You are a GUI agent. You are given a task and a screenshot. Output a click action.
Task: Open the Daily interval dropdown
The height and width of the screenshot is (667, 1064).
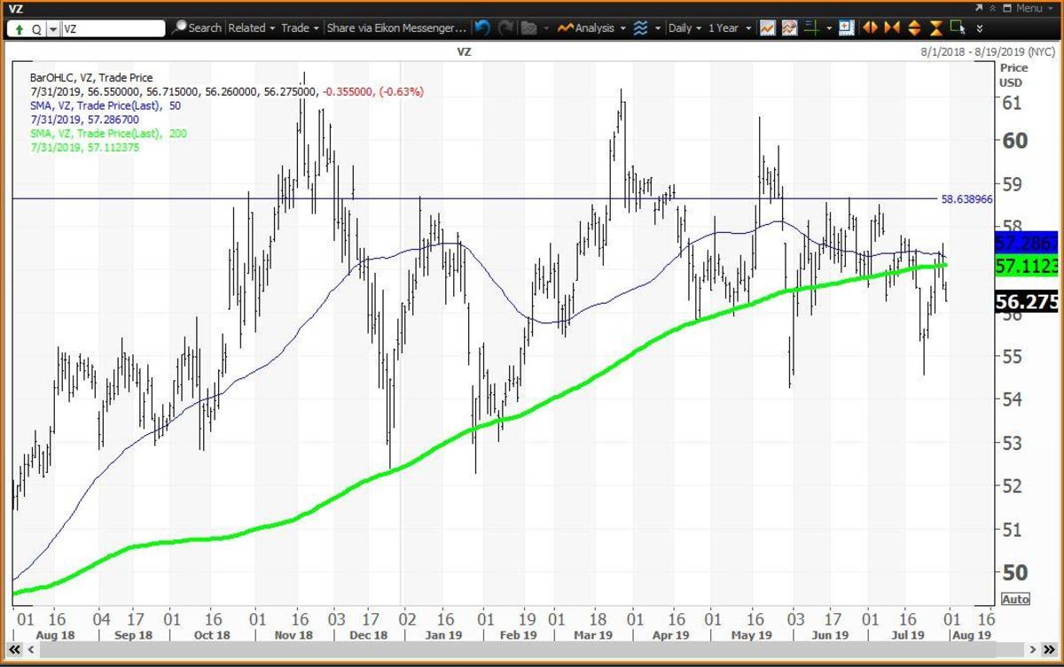[x=685, y=28]
